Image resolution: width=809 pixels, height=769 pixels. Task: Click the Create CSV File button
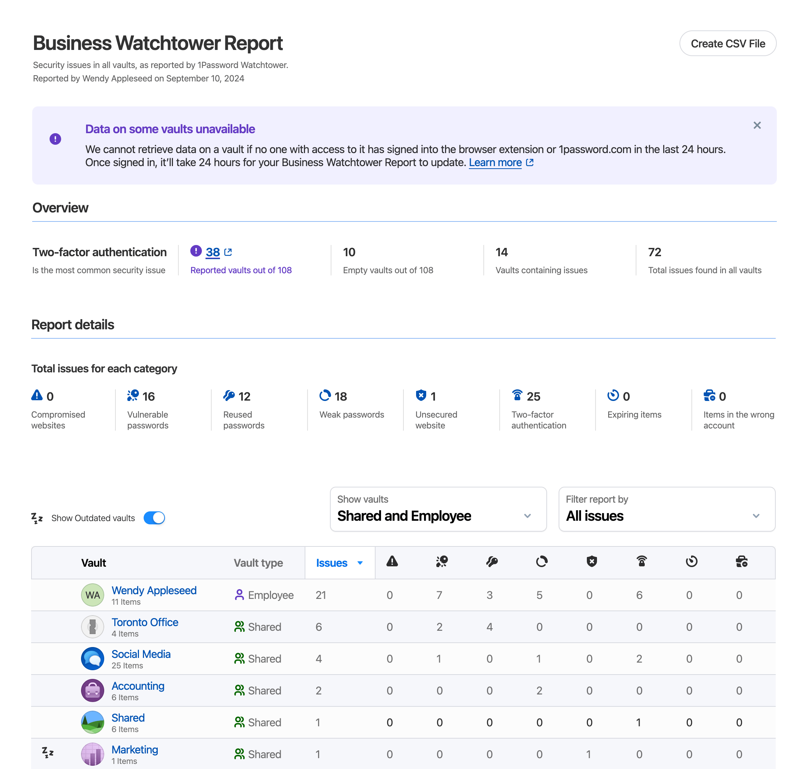pos(728,44)
